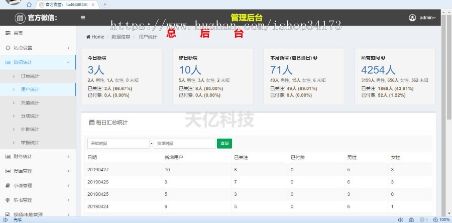This screenshot has width=452, height=223.
Task: Expand 小说管理 menu
Action: click(38, 185)
